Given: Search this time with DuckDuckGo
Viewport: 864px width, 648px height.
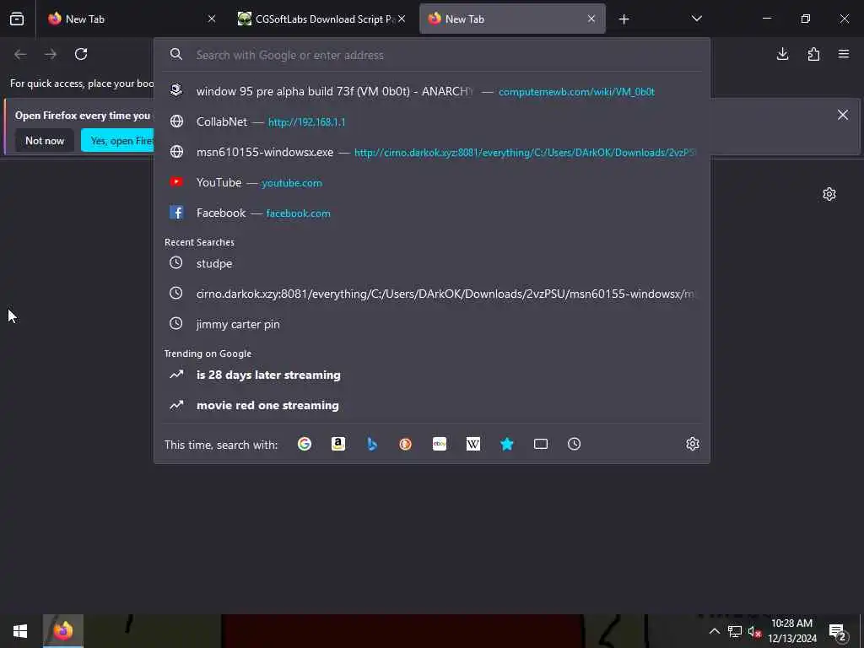Looking at the screenshot, I should click(406, 444).
